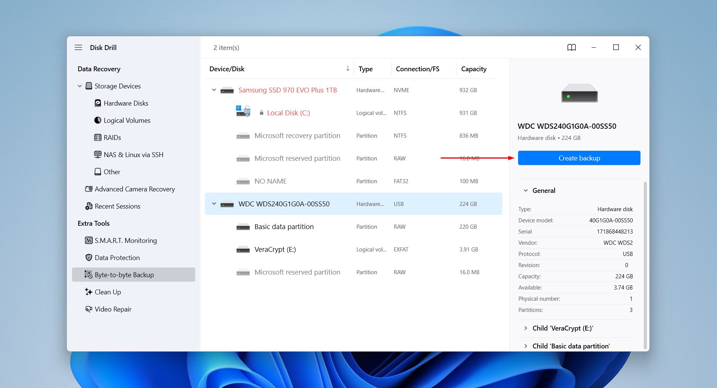Viewport: 717px width, 388px height.
Task: Open the help book icon in title bar
Action: click(x=571, y=47)
